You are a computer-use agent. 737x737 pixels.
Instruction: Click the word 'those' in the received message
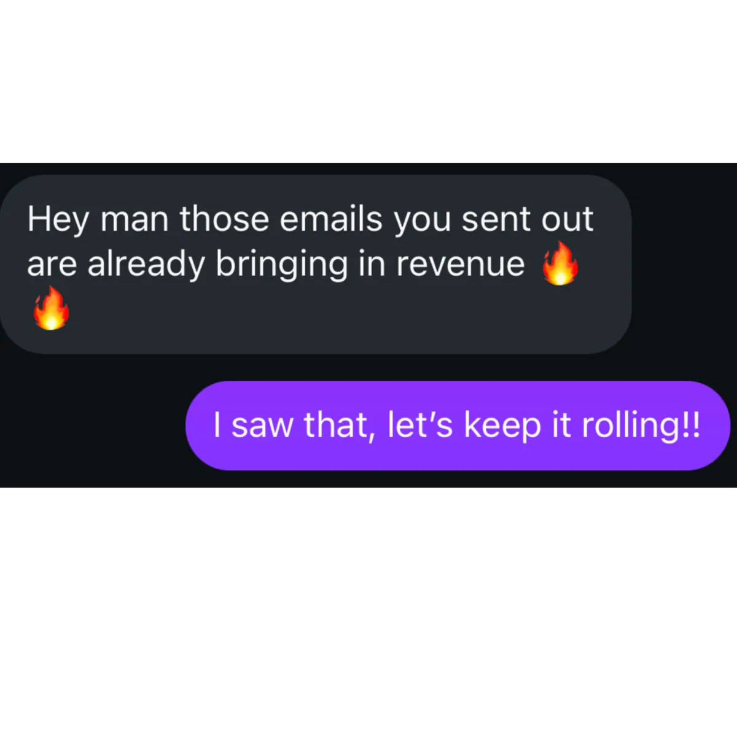224,219
